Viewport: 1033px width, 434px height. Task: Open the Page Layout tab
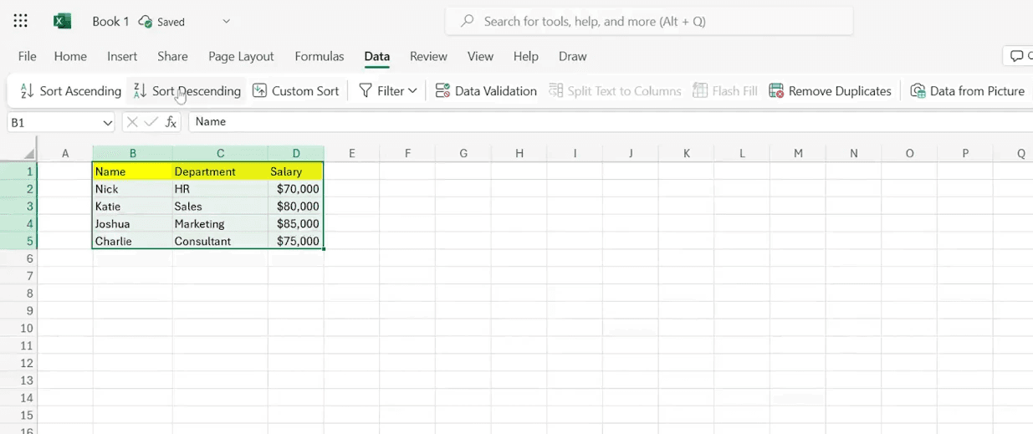pyautogui.click(x=241, y=56)
